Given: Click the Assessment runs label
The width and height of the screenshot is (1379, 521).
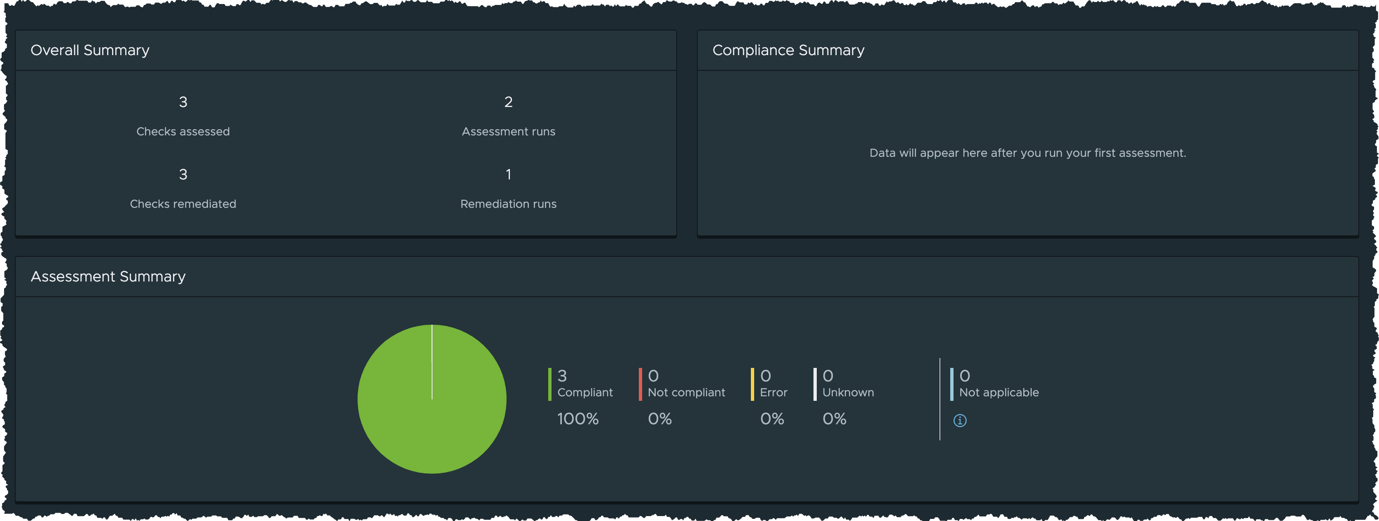Looking at the screenshot, I should point(509,132).
